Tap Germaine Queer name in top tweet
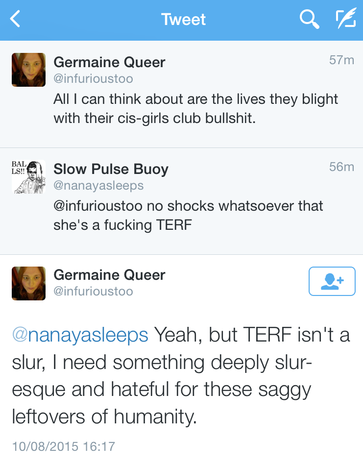Viewport: 363px width, 467px height. point(109,62)
